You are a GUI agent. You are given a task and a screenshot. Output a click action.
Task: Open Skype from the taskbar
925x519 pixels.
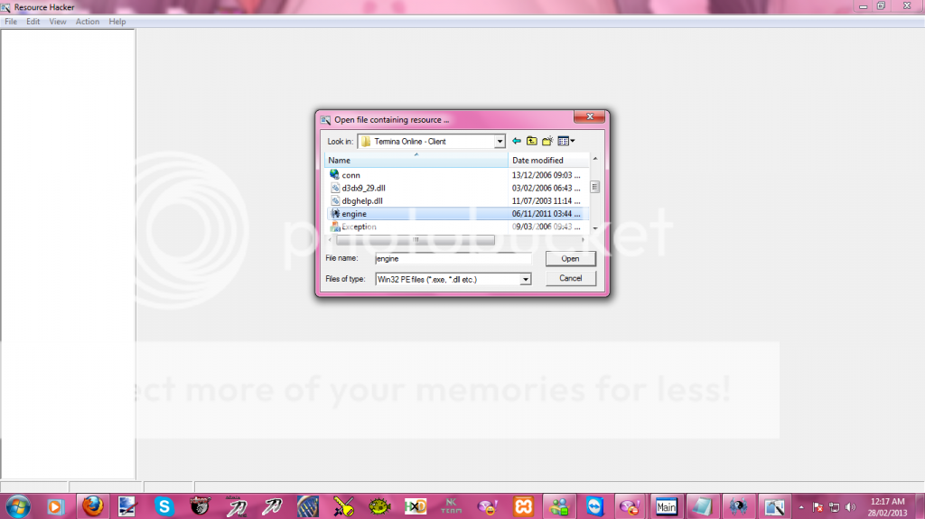(164, 505)
